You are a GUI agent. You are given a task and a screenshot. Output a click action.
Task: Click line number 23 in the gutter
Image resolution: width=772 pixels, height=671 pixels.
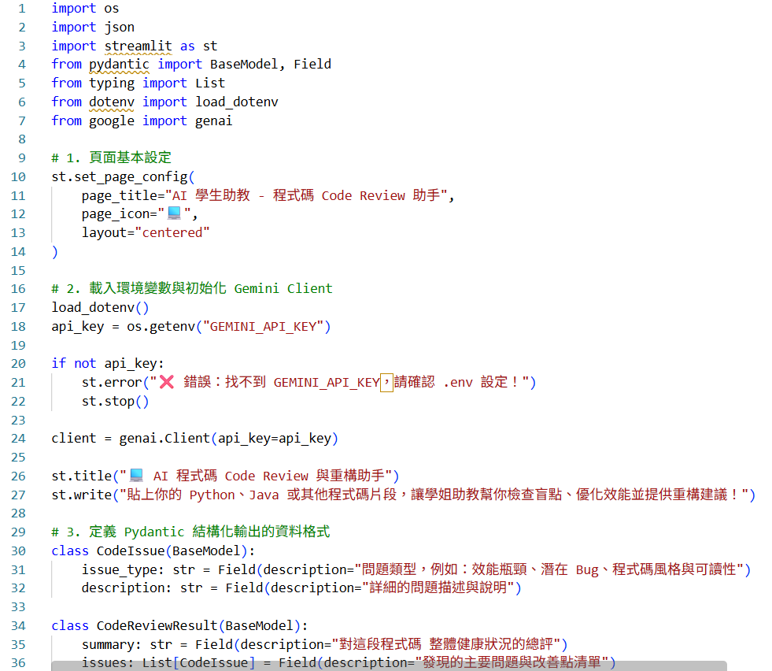point(18,421)
